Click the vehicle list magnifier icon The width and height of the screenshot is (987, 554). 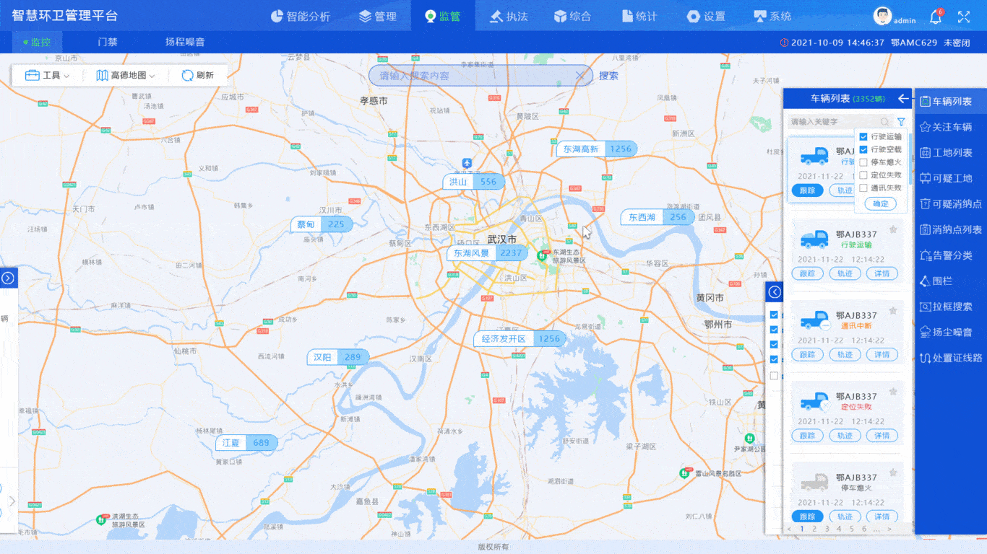click(884, 122)
